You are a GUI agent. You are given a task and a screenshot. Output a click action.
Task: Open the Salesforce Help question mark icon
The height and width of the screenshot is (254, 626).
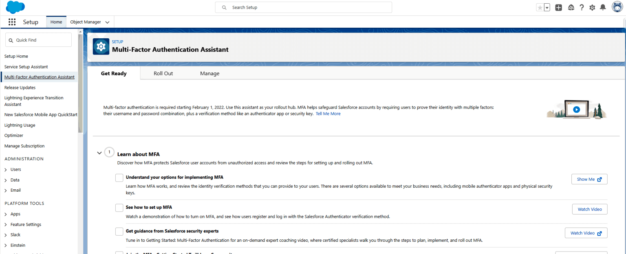point(582,7)
